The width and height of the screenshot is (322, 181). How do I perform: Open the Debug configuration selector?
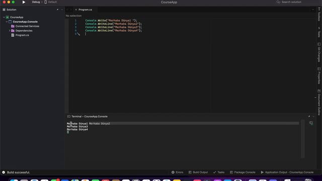(x=36, y=2)
